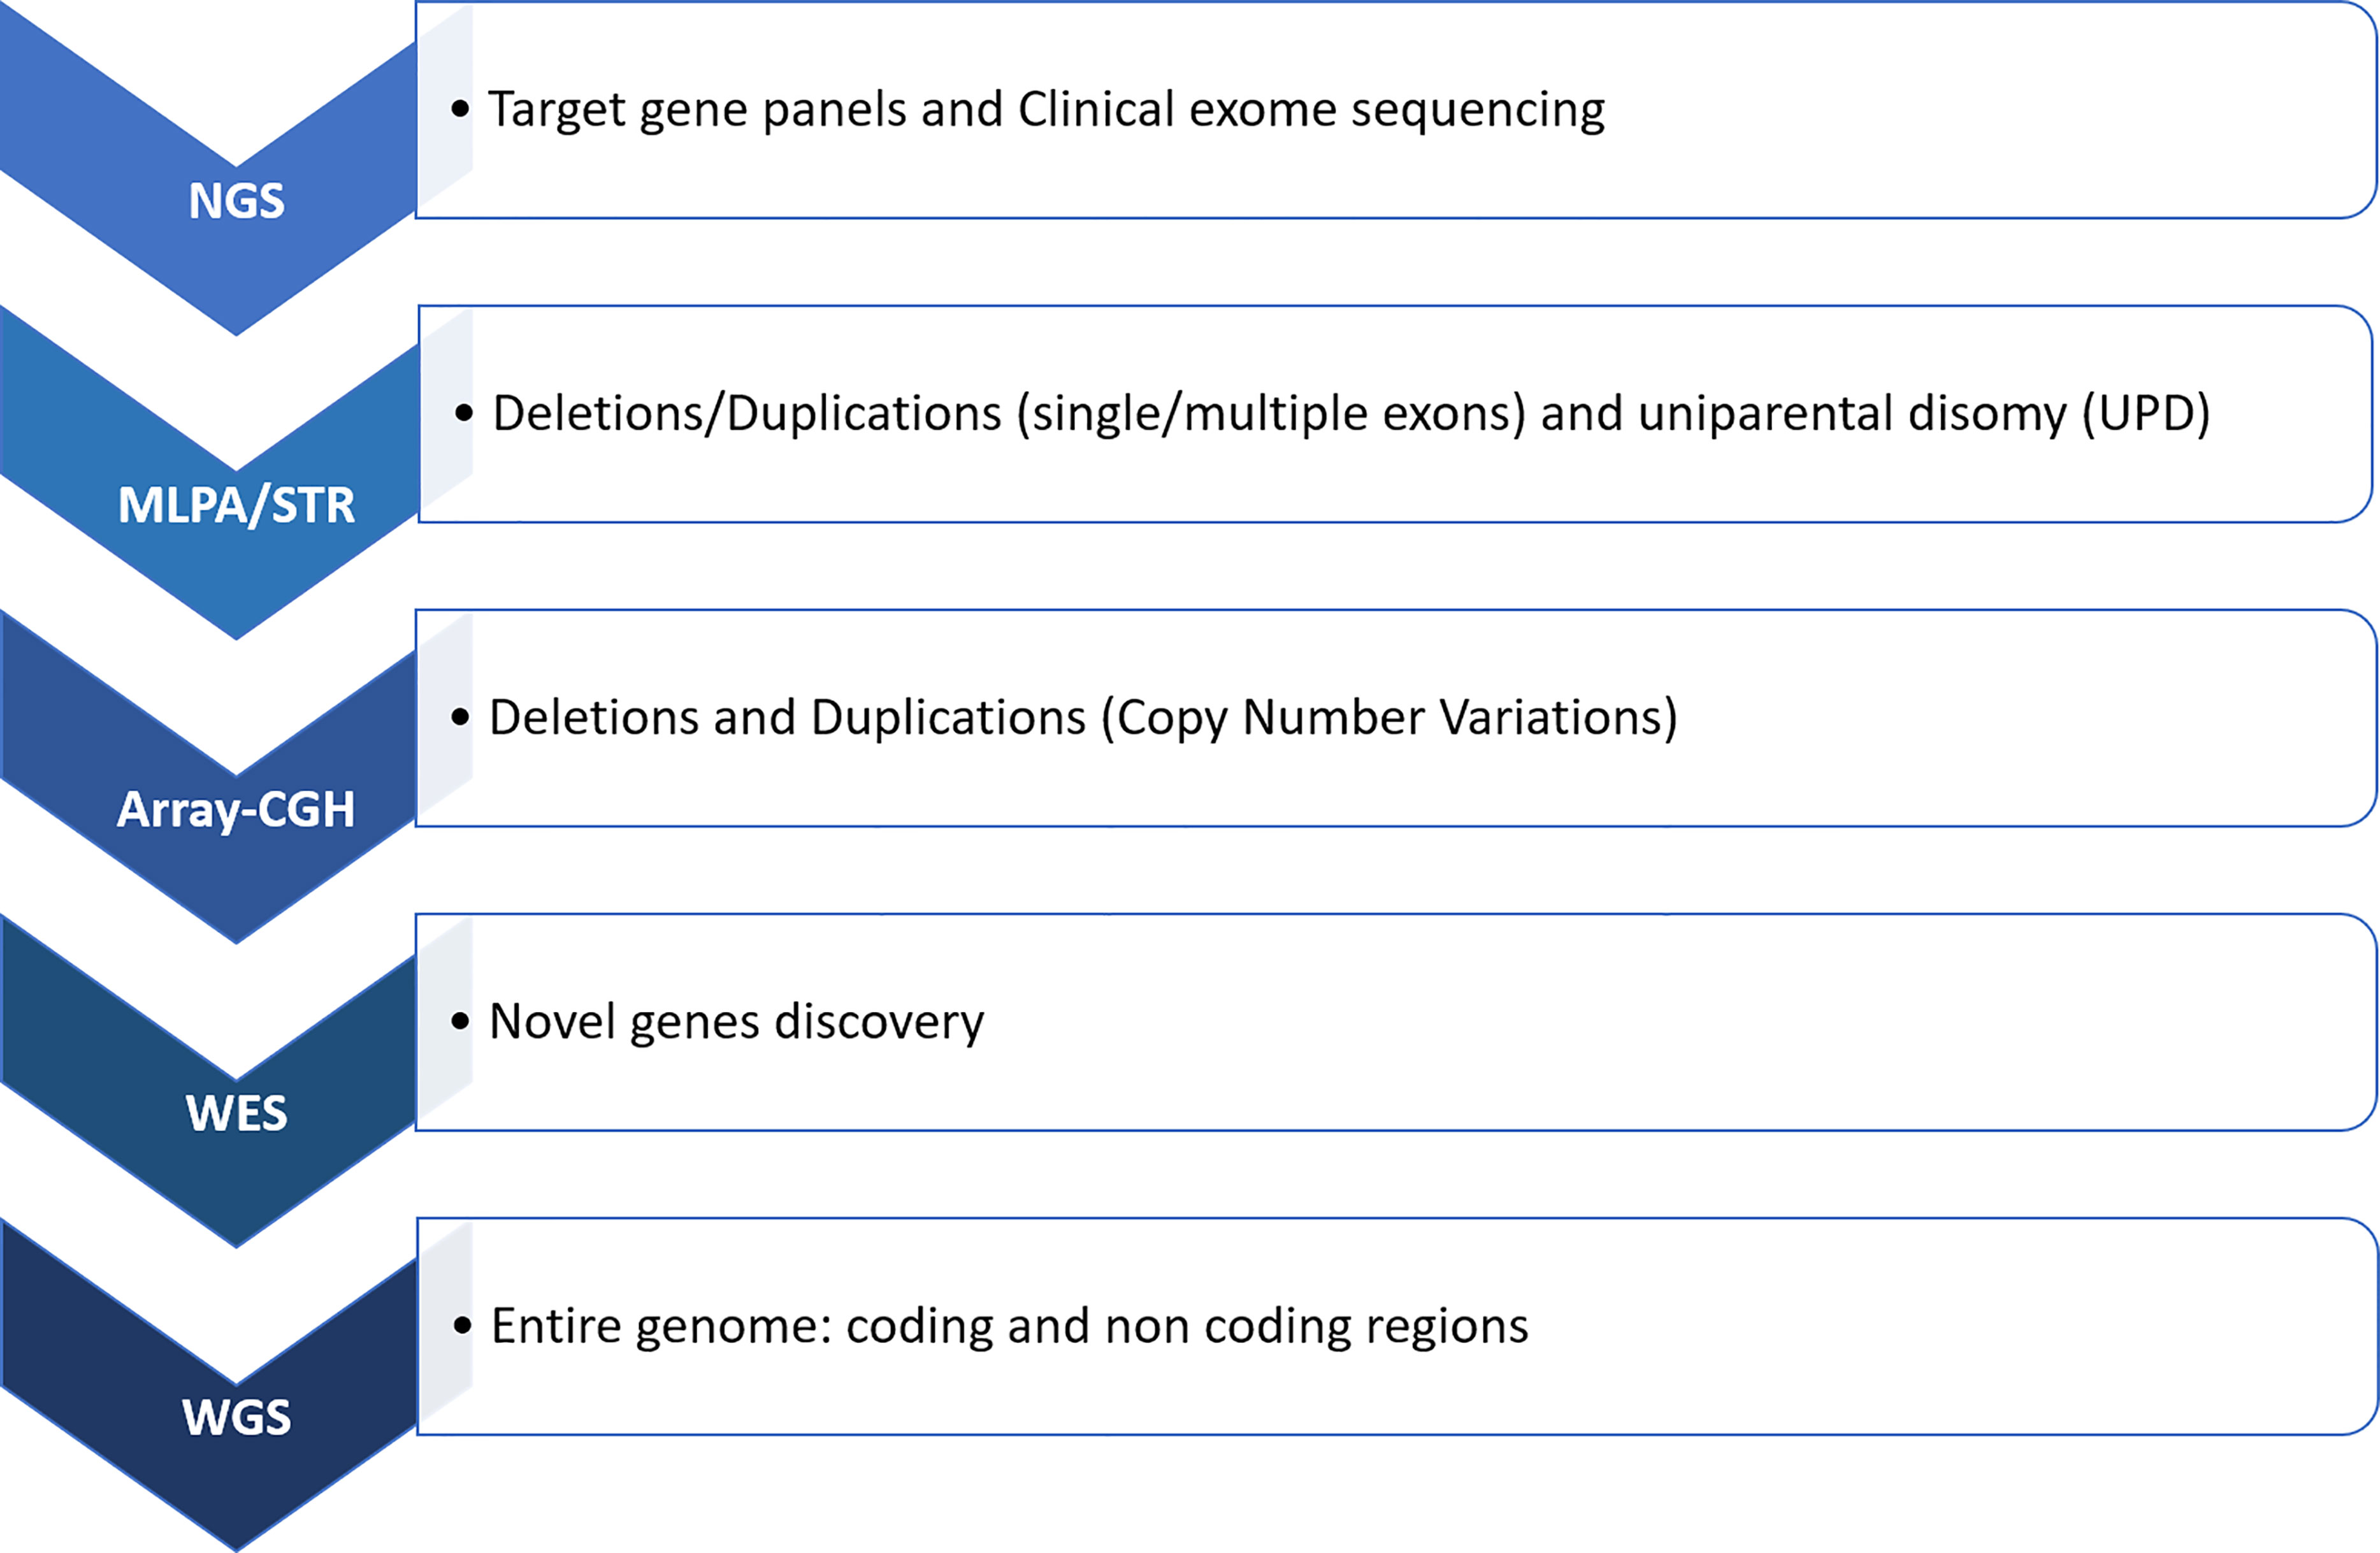2380x1553 pixels.
Task: Click the word UPD in parentheses
Action: tap(2146, 414)
